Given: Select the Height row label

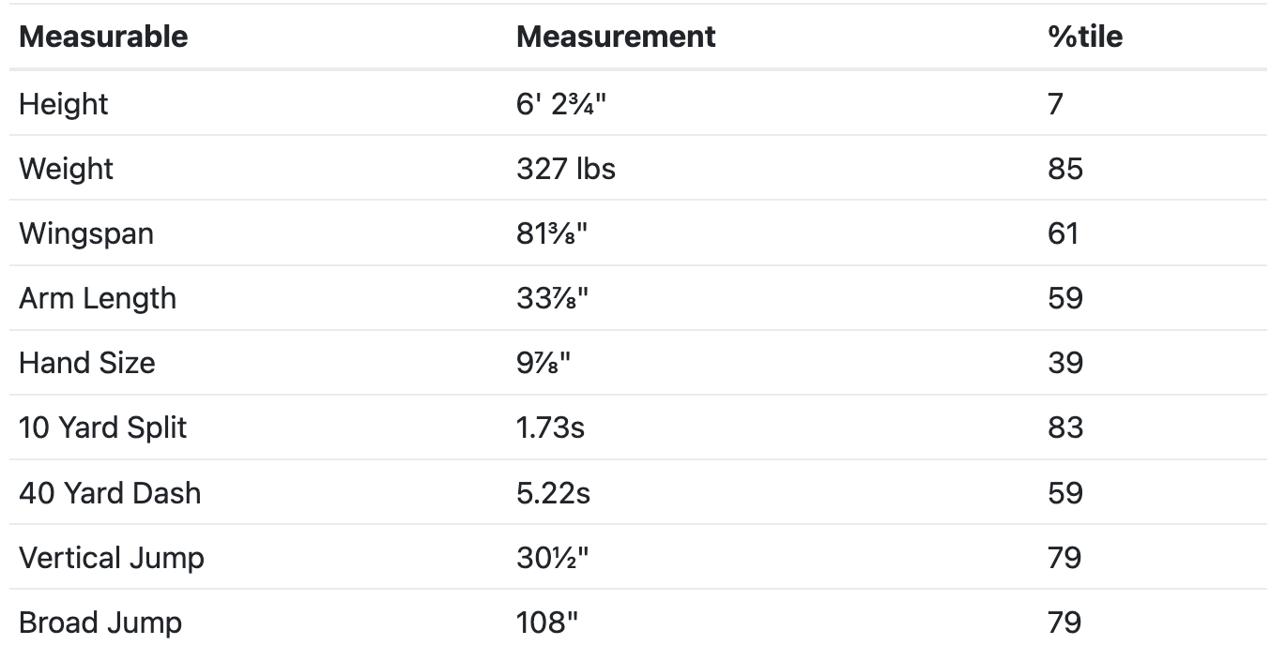Looking at the screenshot, I should coord(64,103).
